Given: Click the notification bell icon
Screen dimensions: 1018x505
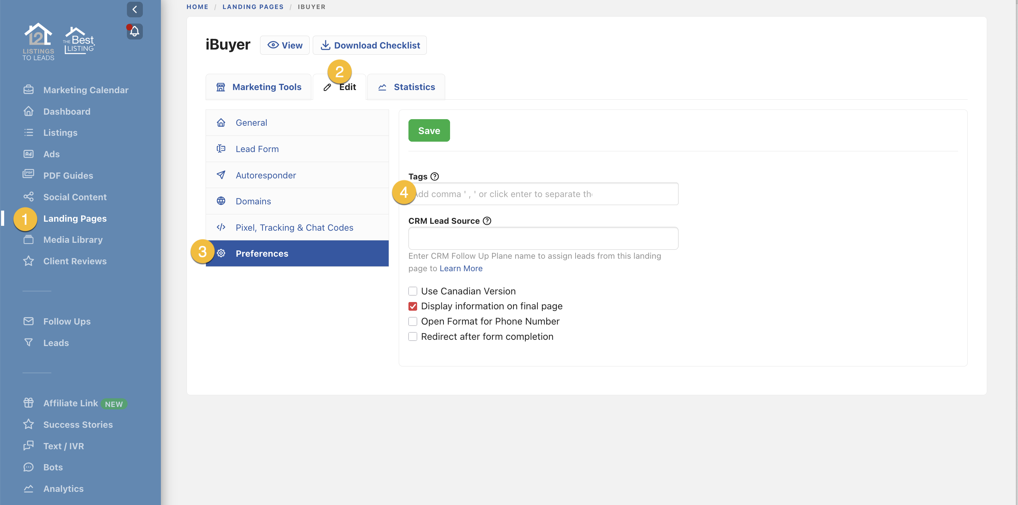Looking at the screenshot, I should pyautogui.click(x=135, y=31).
